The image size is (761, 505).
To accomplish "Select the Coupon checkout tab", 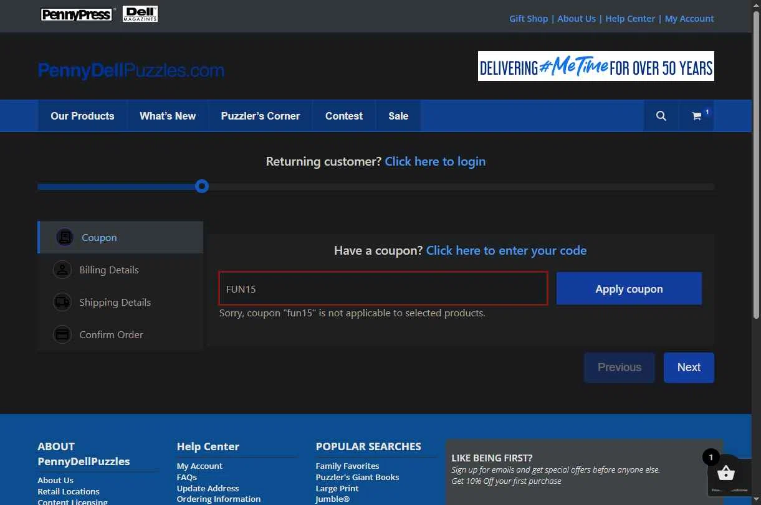I will pos(121,237).
